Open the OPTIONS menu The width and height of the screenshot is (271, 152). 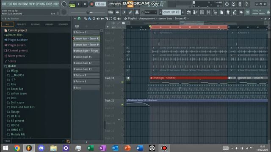tap(40, 4)
